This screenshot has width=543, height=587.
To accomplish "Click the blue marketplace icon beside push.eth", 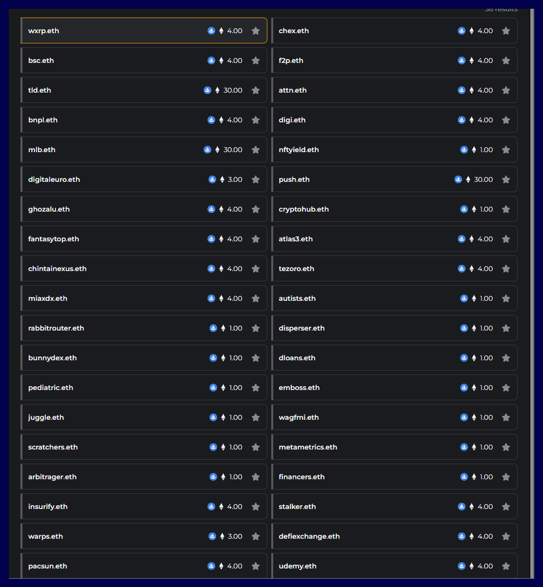I will click(458, 179).
